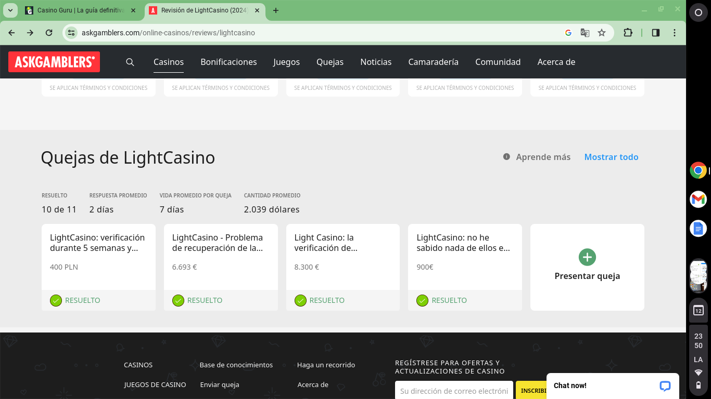711x399 pixels.
Task: Open the Casinos menu item
Action: [x=169, y=62]
